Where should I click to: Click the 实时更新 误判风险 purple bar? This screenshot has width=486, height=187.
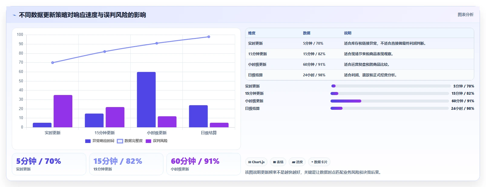63,111
